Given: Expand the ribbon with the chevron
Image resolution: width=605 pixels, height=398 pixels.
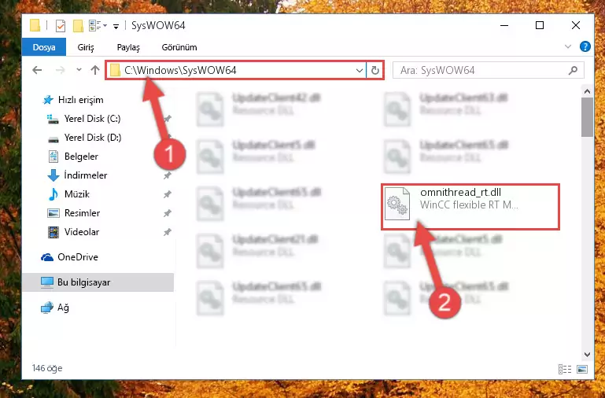Looking at the screenshot, I should [x=567, y=46].
